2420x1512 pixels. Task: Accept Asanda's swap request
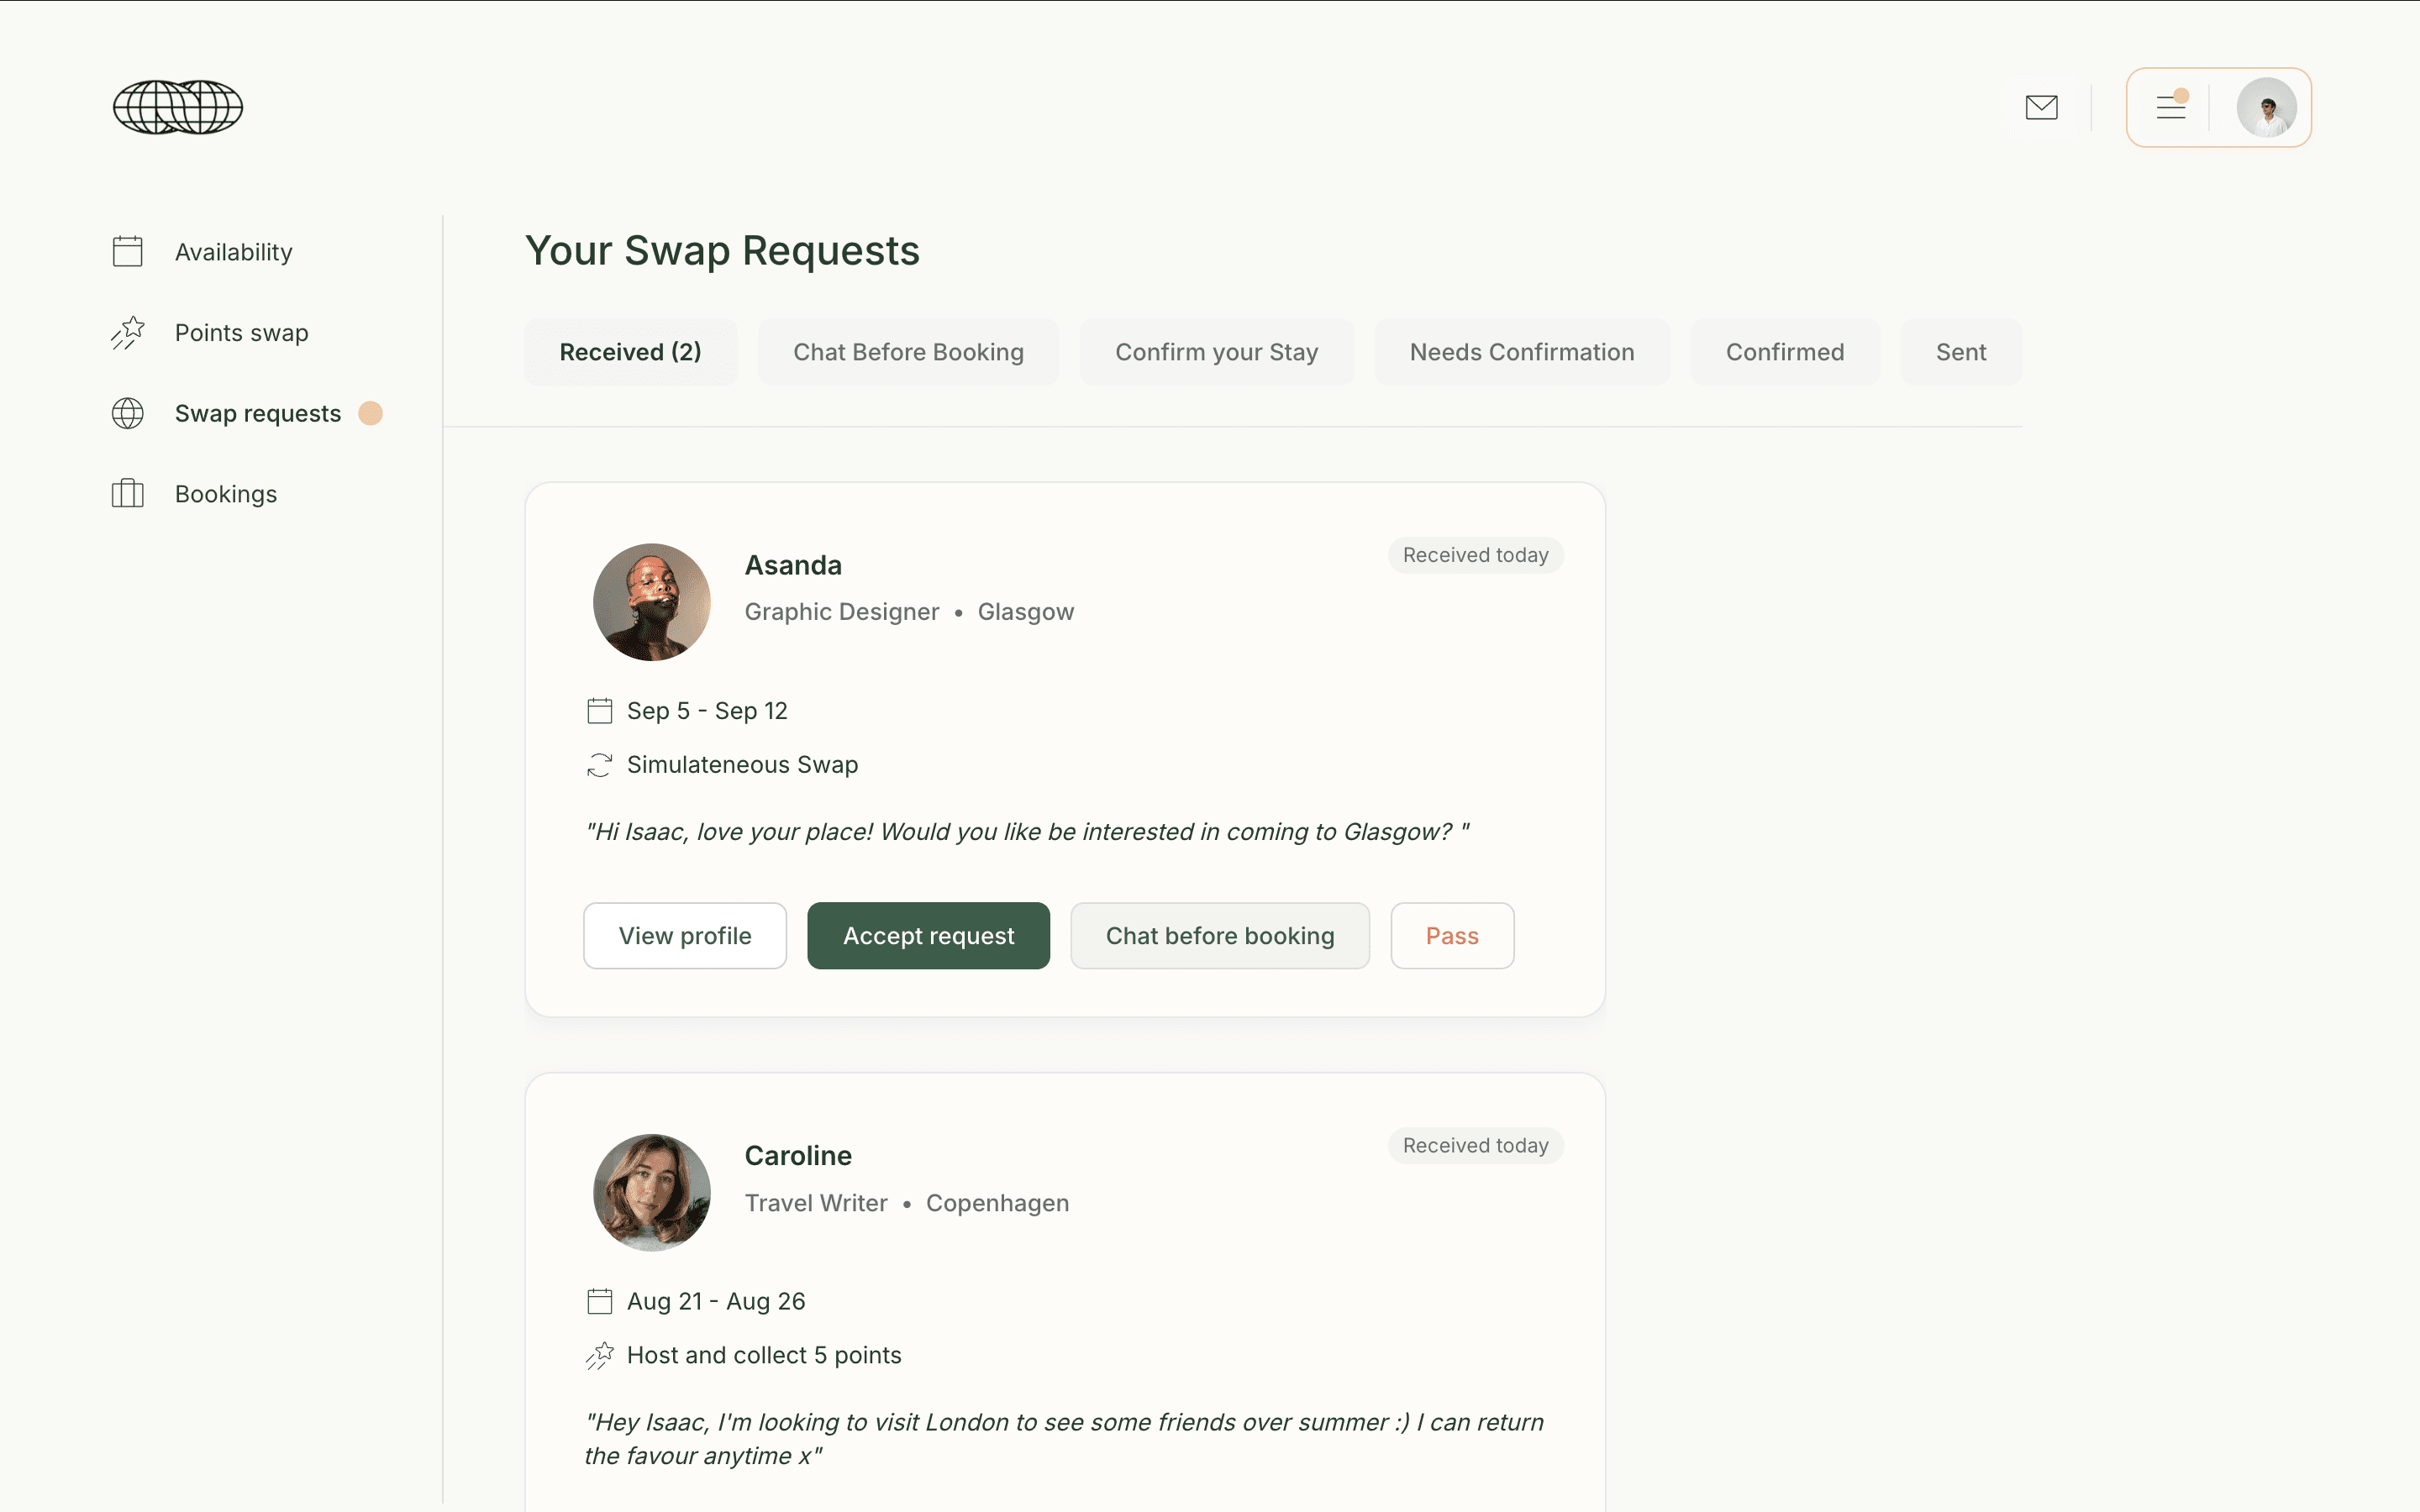928,936
